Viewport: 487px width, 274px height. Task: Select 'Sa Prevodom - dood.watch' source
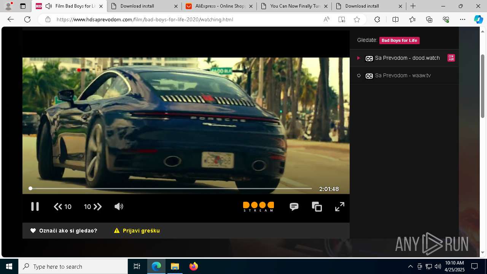click(404, 58)
